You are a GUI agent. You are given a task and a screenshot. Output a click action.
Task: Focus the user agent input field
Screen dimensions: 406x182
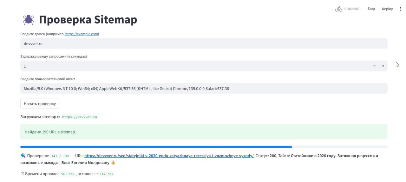204,89
